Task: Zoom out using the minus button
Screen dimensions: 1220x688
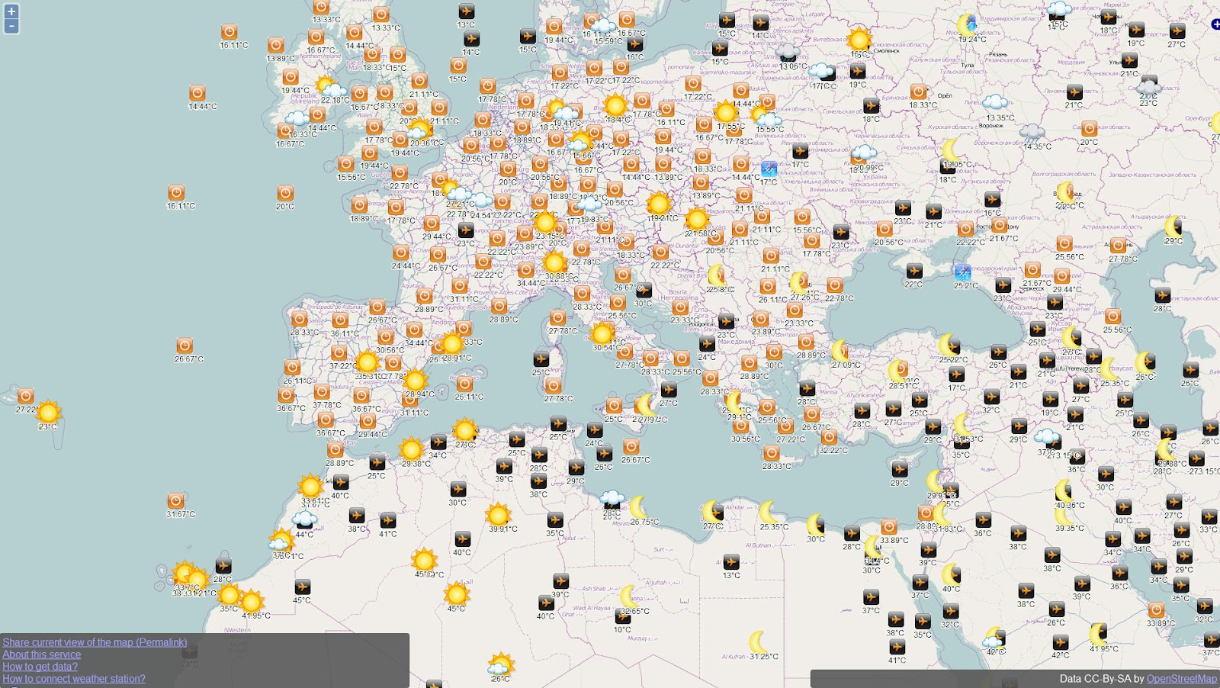Action: (x=11, y=26)
